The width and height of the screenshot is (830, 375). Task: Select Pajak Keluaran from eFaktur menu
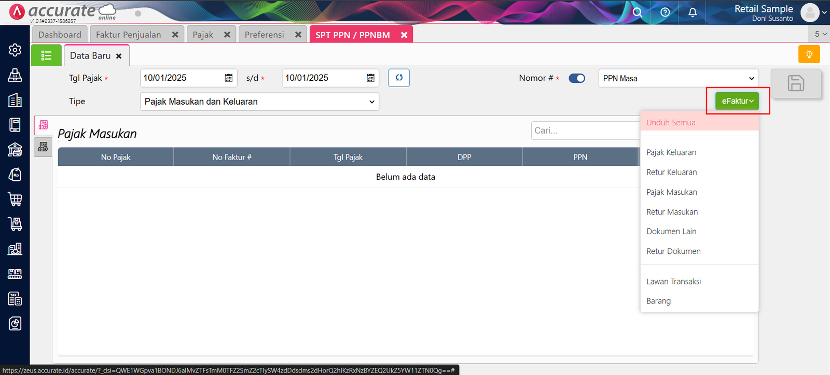click(x=671, y=152)
